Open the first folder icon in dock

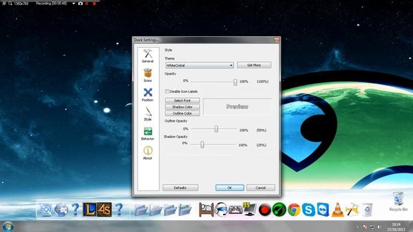(141, 210)
